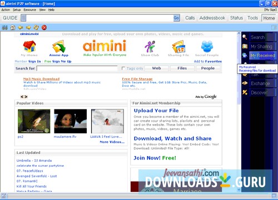The height and width of the screenshot is (200, 278).
Task: Open the maulamere.flv video thumbnail
Action: click(70, 121)
